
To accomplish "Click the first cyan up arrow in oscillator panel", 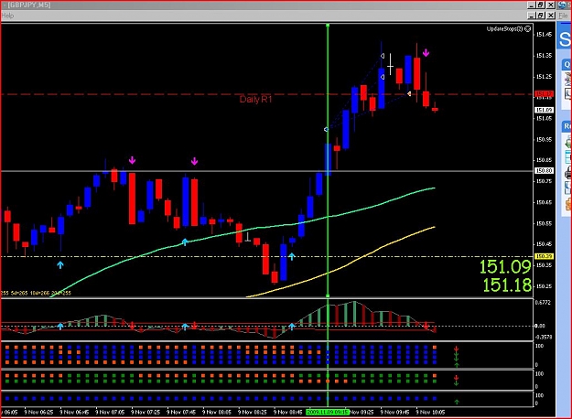I will [x=60, y=327].
